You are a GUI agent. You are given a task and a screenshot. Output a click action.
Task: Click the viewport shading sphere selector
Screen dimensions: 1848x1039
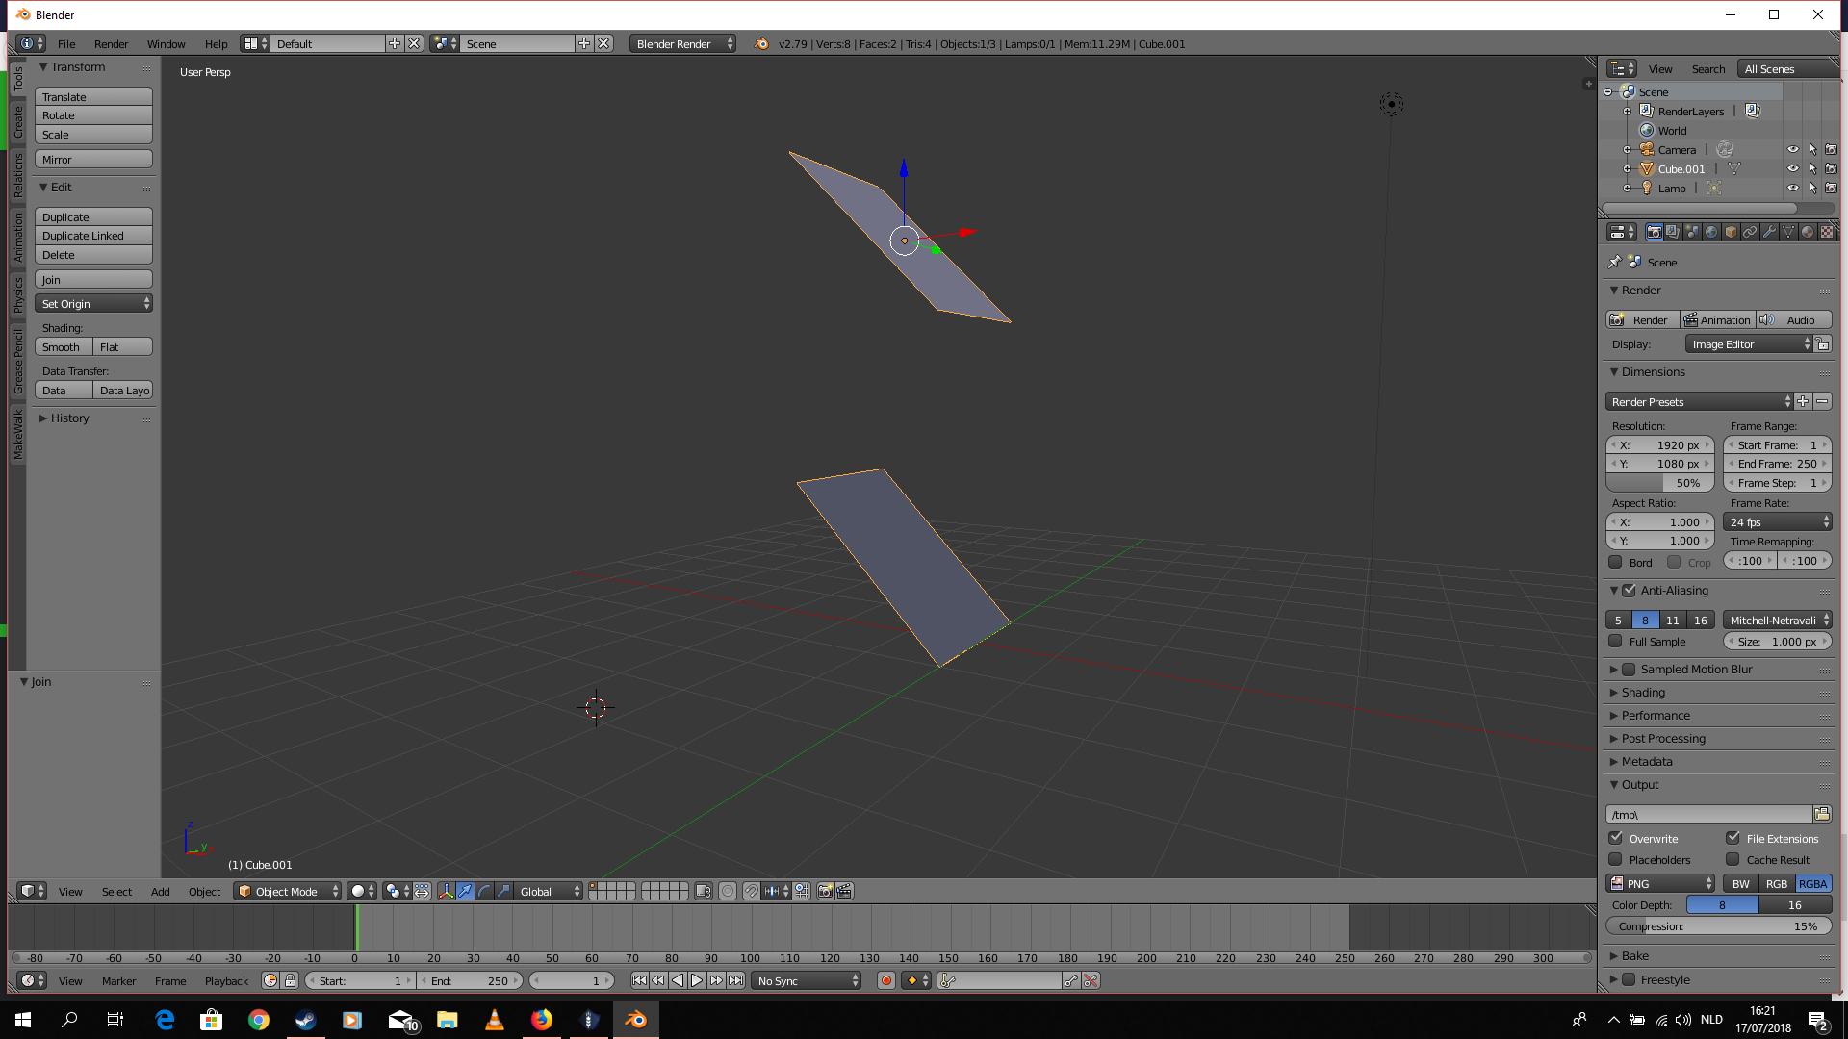click(x=362, y=892)
